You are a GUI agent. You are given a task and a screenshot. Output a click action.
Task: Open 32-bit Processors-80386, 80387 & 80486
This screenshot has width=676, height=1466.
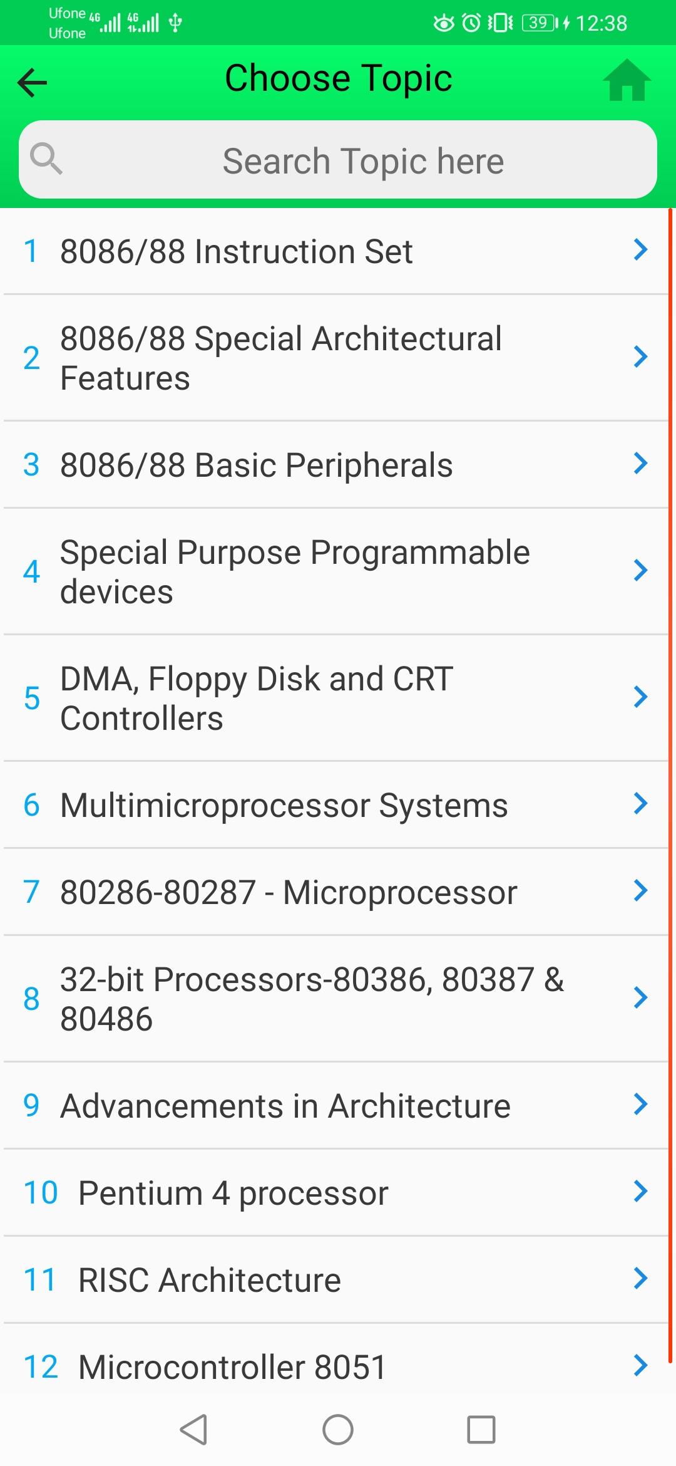[x=312, y=999]
